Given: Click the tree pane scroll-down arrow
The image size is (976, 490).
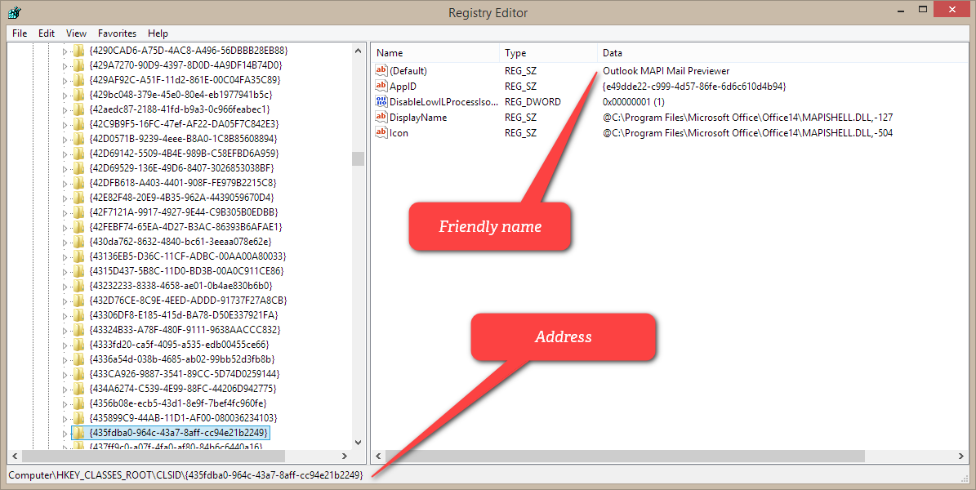Looking at the screenshot, I should pyautogui.click(x=359, y=442).
